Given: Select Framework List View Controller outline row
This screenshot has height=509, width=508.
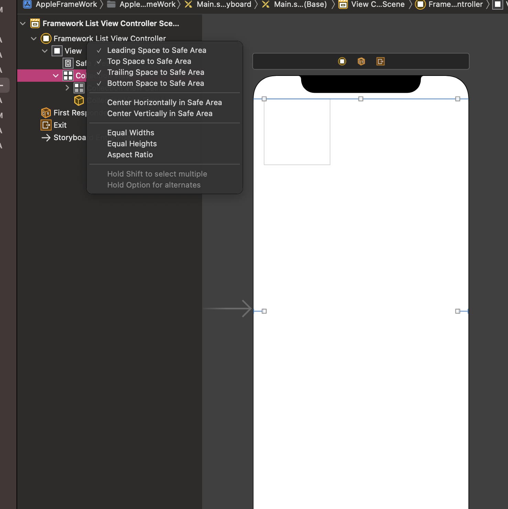Looking at the screenshot, I should click(x=110, y=38).
